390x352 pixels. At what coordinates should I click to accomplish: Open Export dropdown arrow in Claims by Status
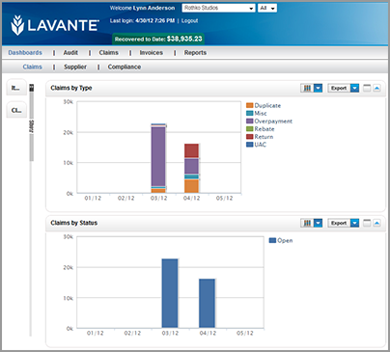[354, 223]
